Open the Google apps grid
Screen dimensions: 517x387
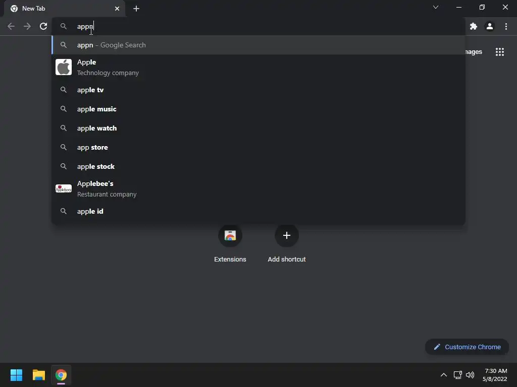pyautogui.click(x=499, y=52)
